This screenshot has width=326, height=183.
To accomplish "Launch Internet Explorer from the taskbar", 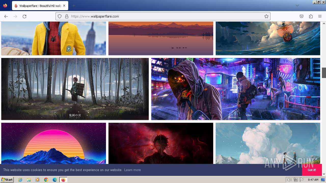I will point(20,180).
